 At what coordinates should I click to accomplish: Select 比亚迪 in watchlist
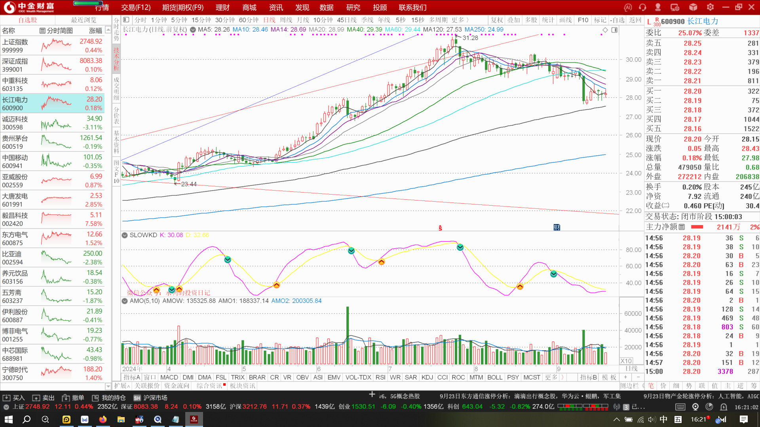(x=52, y=258)
